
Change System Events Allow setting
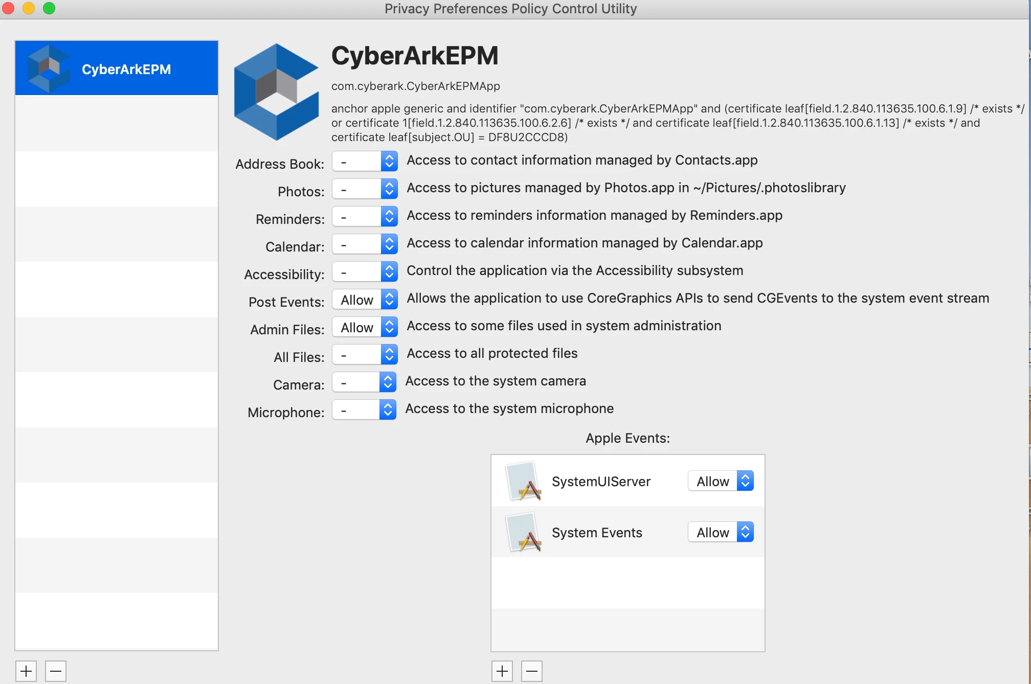coord(720,532)
